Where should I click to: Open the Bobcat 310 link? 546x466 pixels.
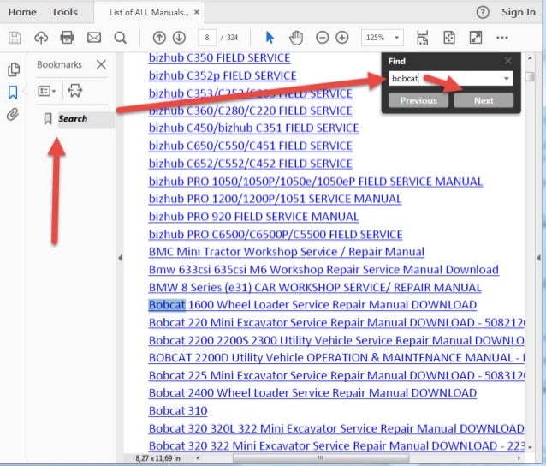(x=178, y=411)
